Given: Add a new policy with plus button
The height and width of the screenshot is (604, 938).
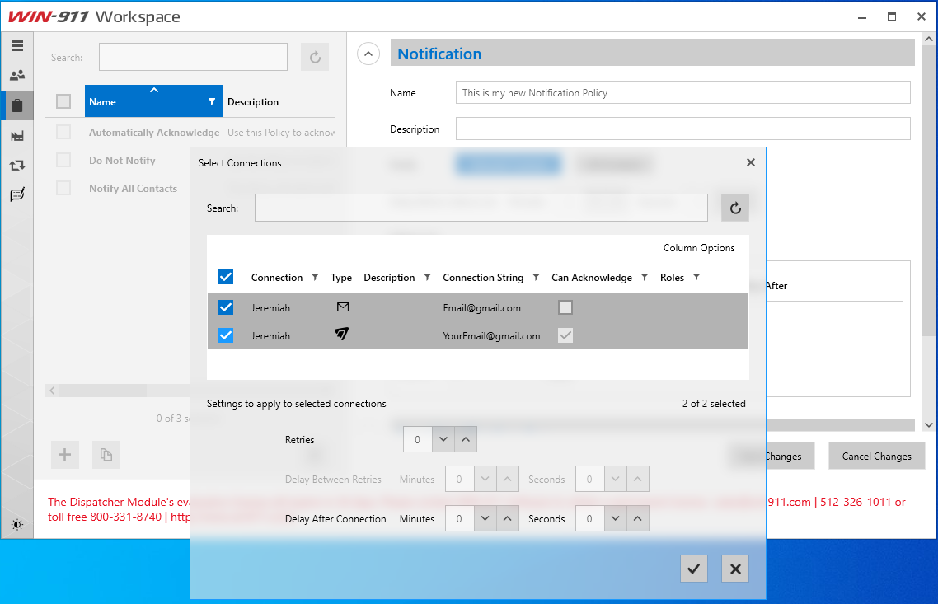Looking at the screenshot, I should click(x=64, y=455).
